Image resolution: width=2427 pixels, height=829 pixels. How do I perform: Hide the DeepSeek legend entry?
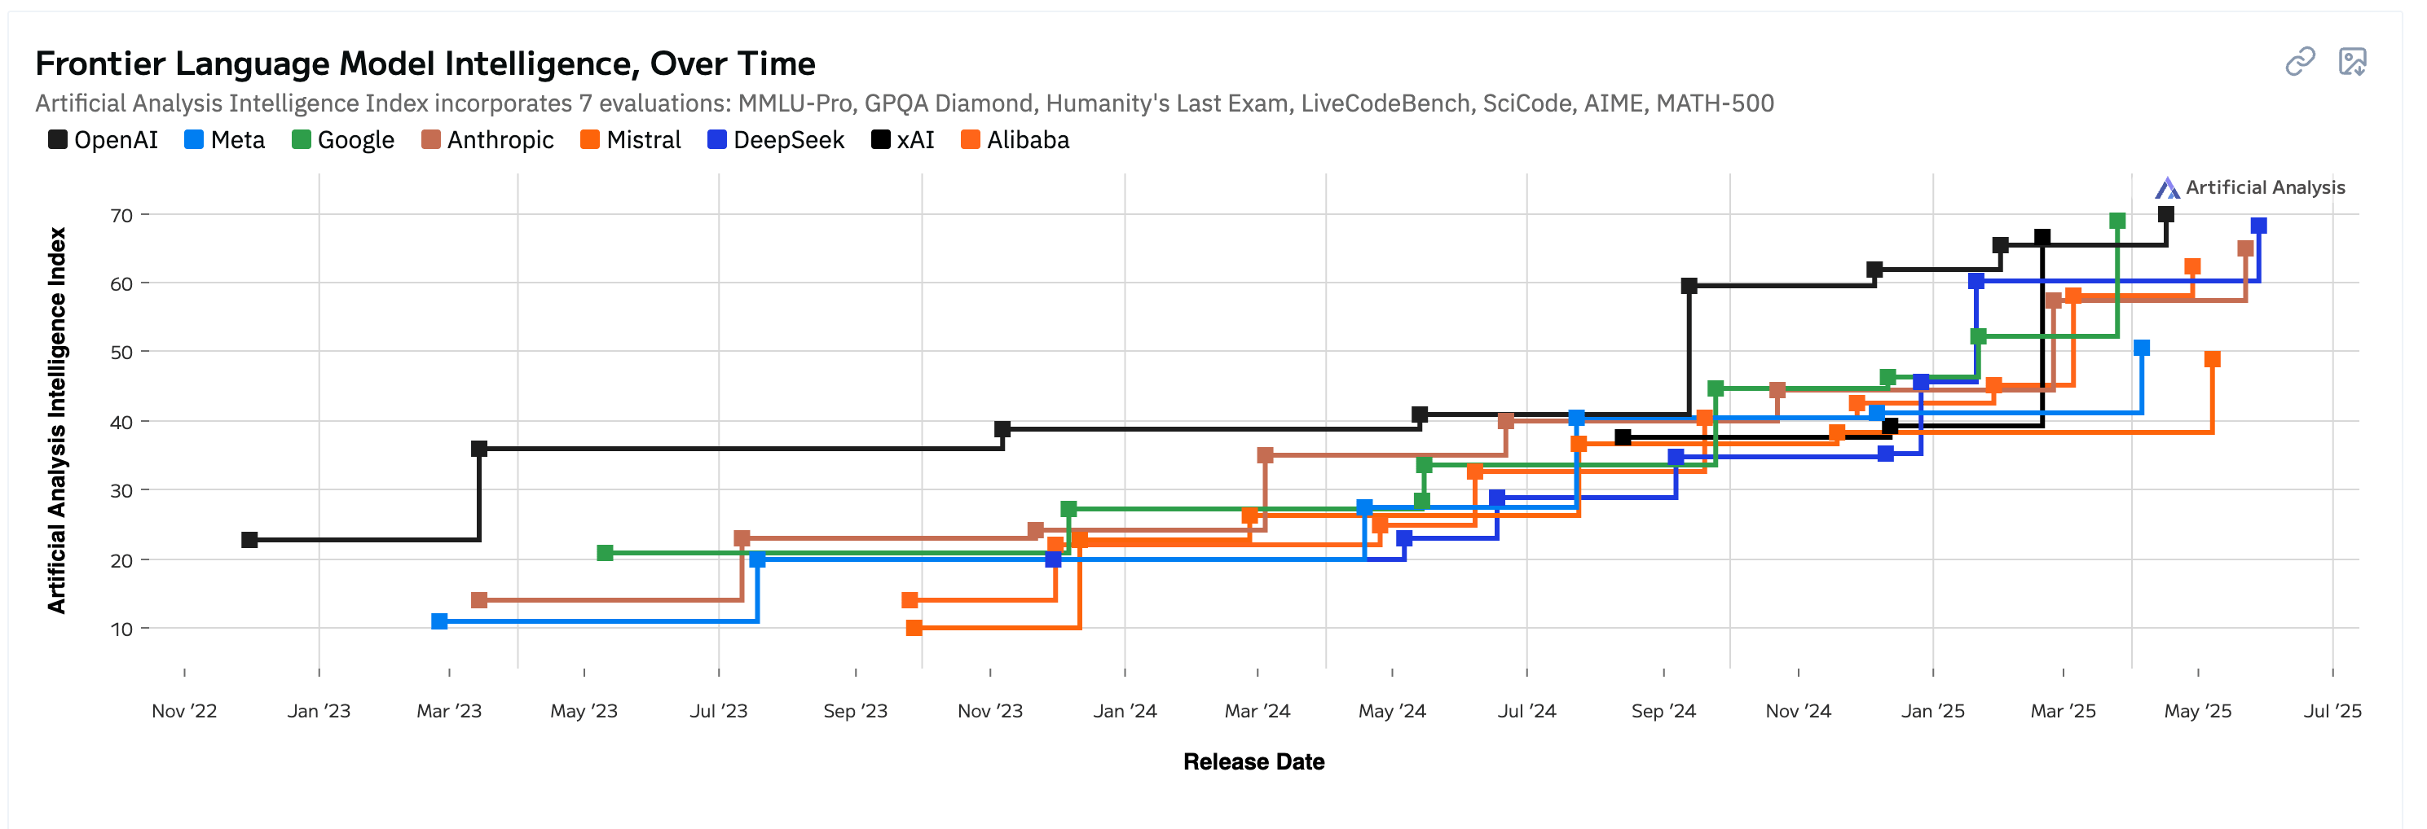click(x=775, y=140)
